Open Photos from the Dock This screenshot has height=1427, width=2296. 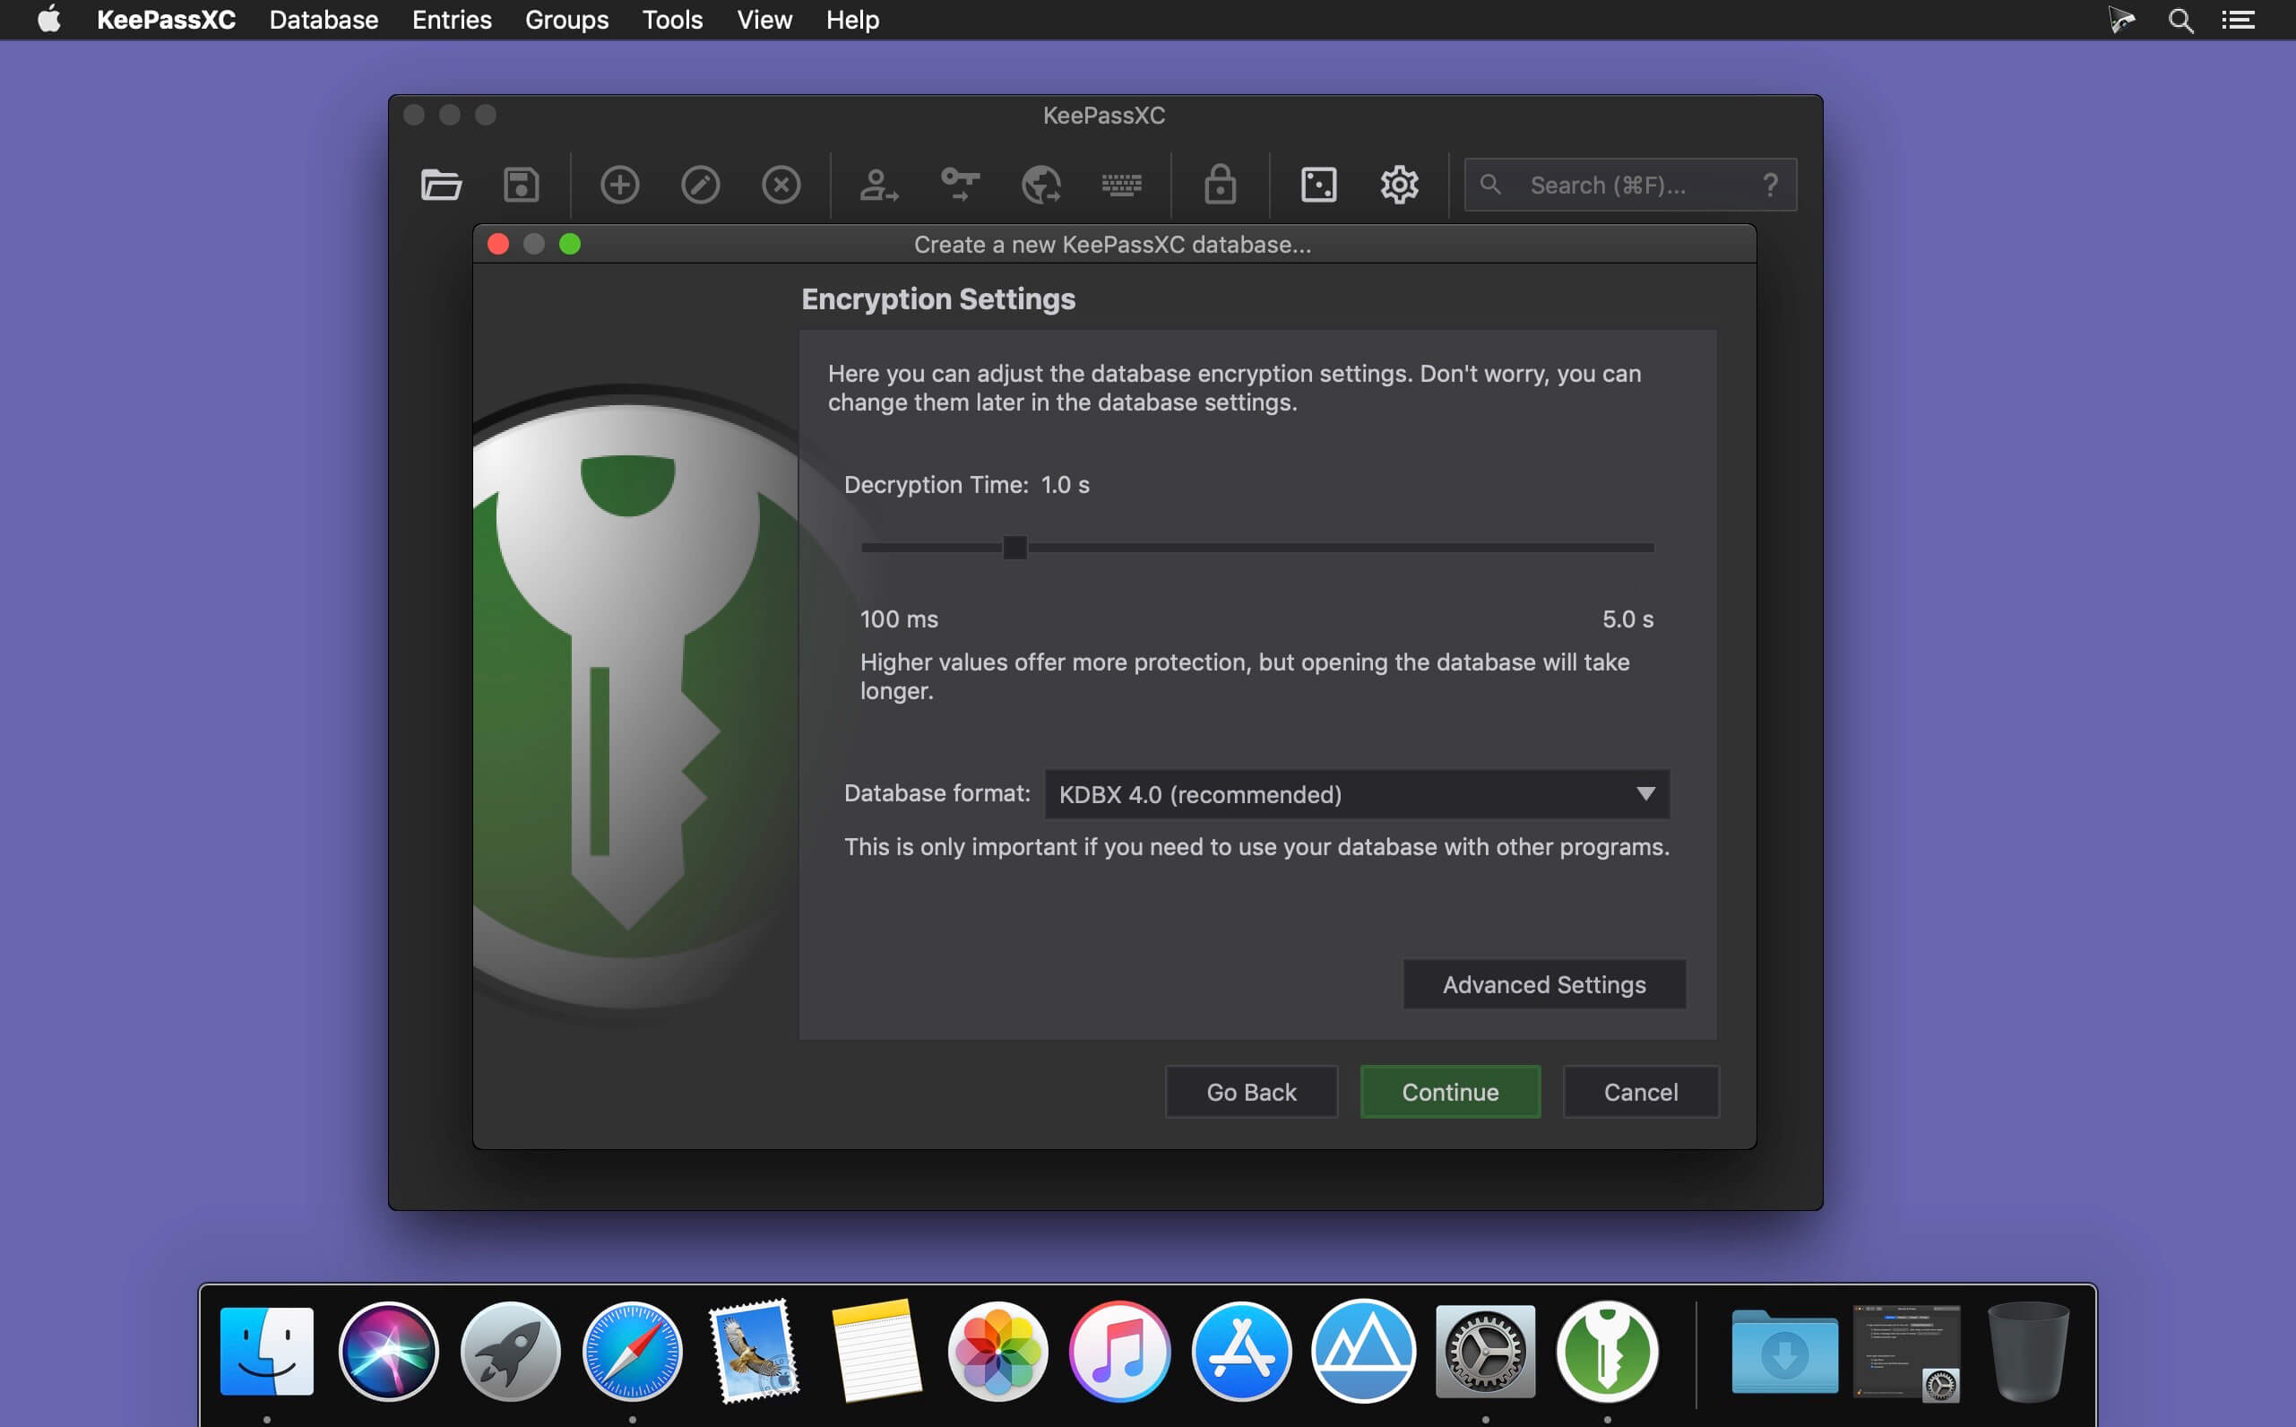coord(998,1351)
